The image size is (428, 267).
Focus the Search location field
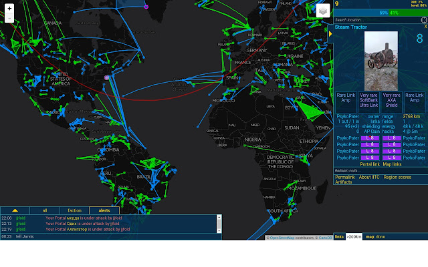tap(377, 20)
